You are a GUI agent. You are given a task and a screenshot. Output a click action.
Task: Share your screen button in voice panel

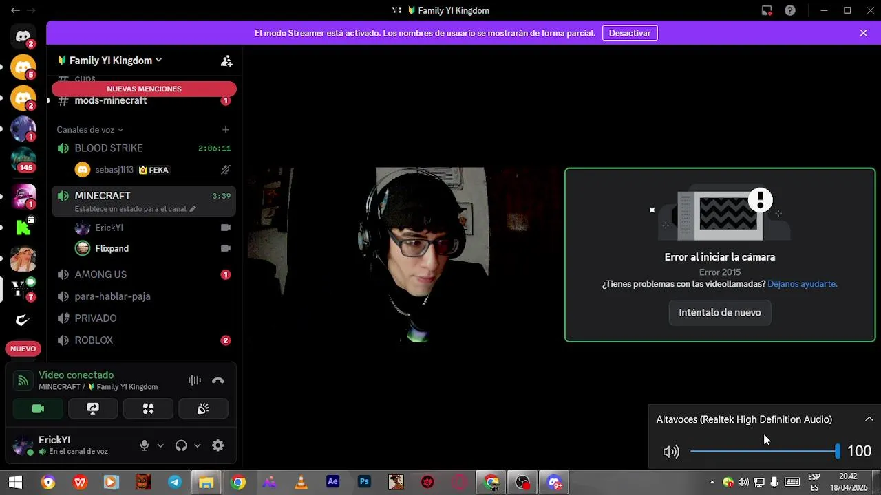point(93,409)
